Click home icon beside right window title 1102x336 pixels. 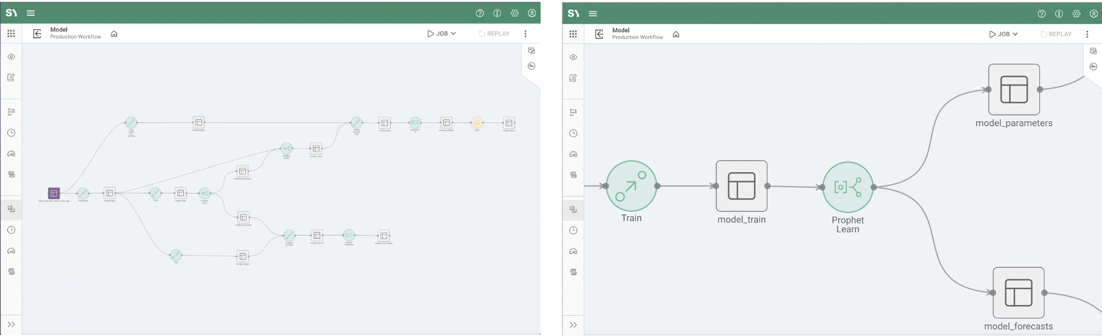tap(676, 35)
